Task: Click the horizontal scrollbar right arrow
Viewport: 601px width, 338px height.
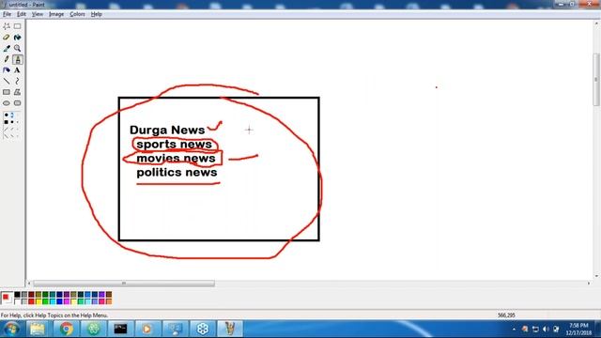Action: tap(589, 284)
